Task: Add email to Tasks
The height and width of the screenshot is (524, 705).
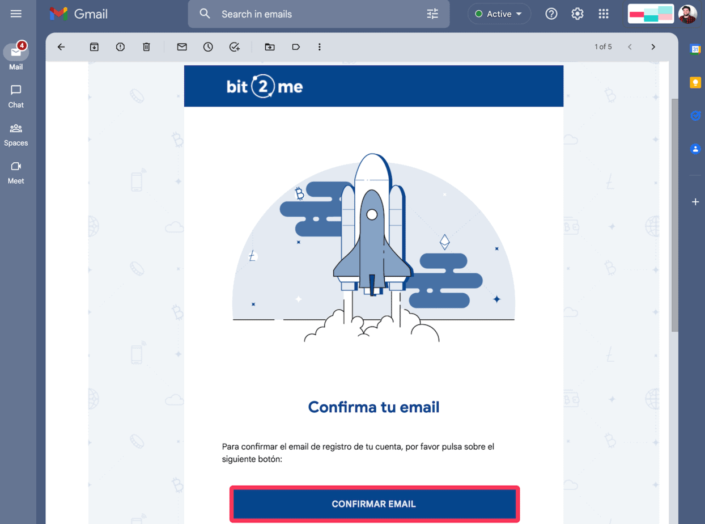Action: pyautogui.click(x=234, y=47)
